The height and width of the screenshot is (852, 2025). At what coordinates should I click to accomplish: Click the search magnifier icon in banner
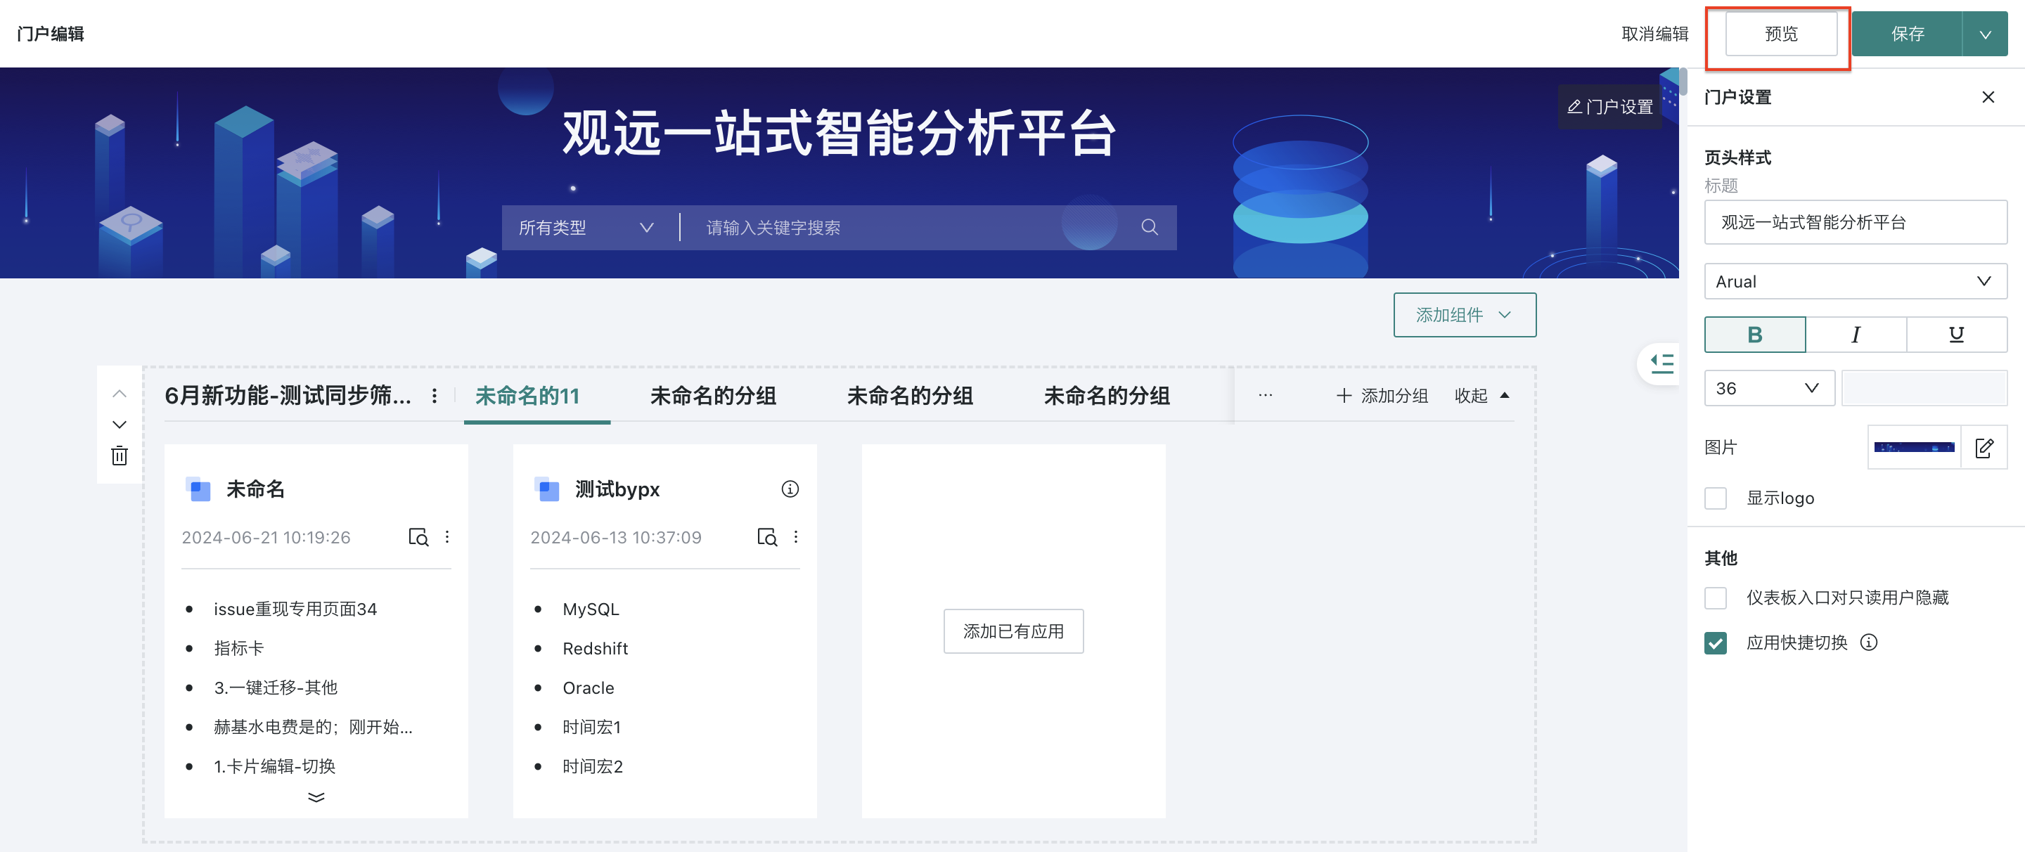[1150, 228]
